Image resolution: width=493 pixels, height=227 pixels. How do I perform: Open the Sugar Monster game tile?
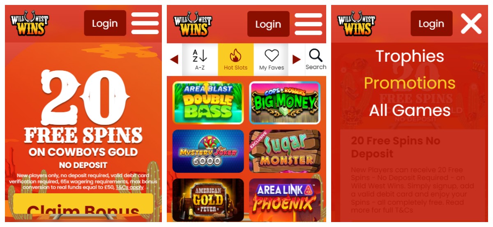pos(285,151)
